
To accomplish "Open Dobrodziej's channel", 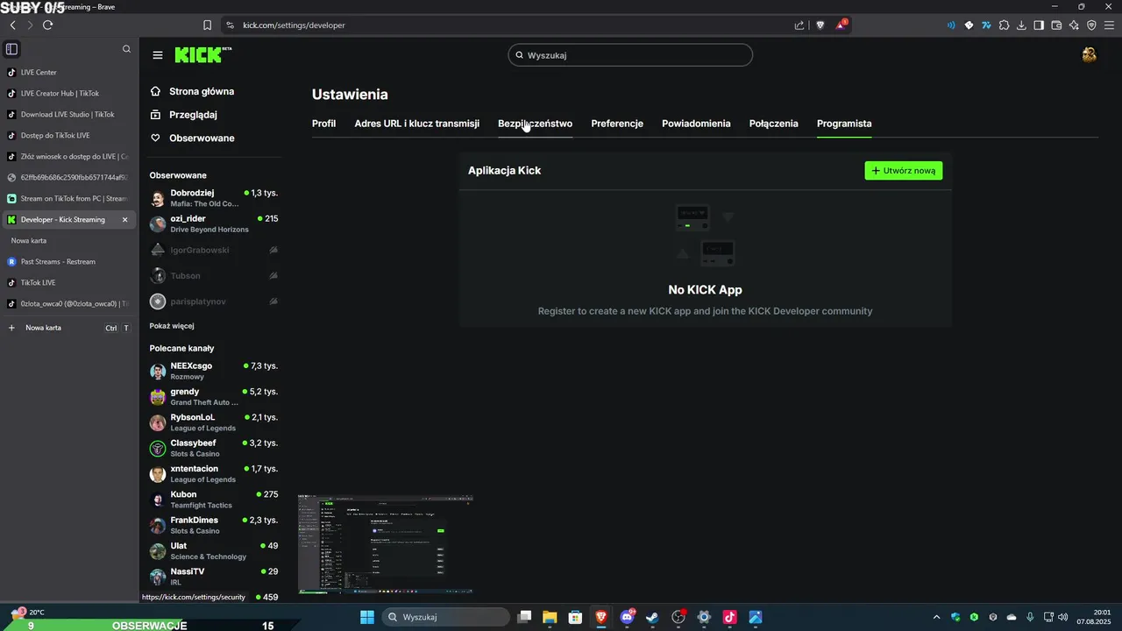I will [x=213, y=198].
